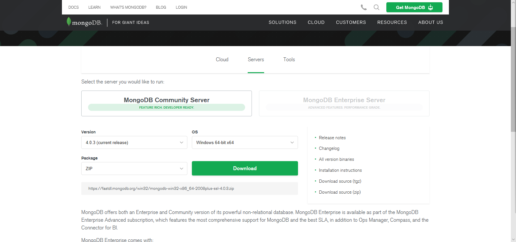The height and width of the screenshot is (242, 516).
Task: Click the fastdl download URL field
Action: click(190, 189)
